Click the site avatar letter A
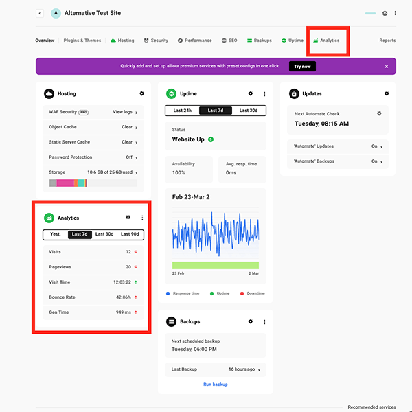This screenshot has height=412, width=412. click(56, 13)
